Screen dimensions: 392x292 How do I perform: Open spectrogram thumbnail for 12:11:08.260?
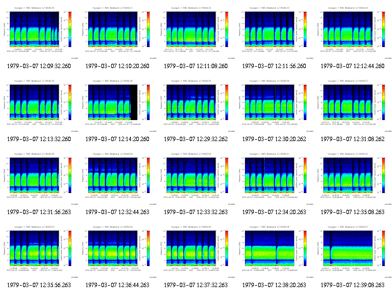click(x=196, y=32)
